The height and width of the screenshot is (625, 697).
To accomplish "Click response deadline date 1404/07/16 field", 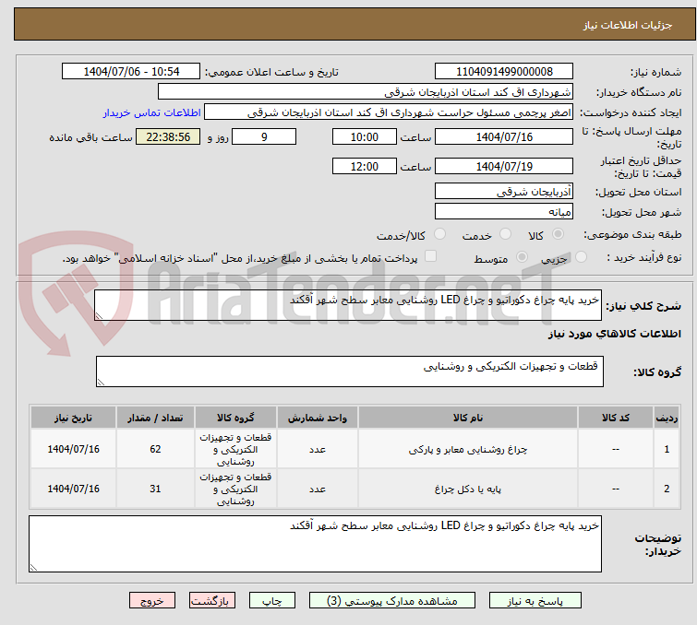I will tap(504, 136).
